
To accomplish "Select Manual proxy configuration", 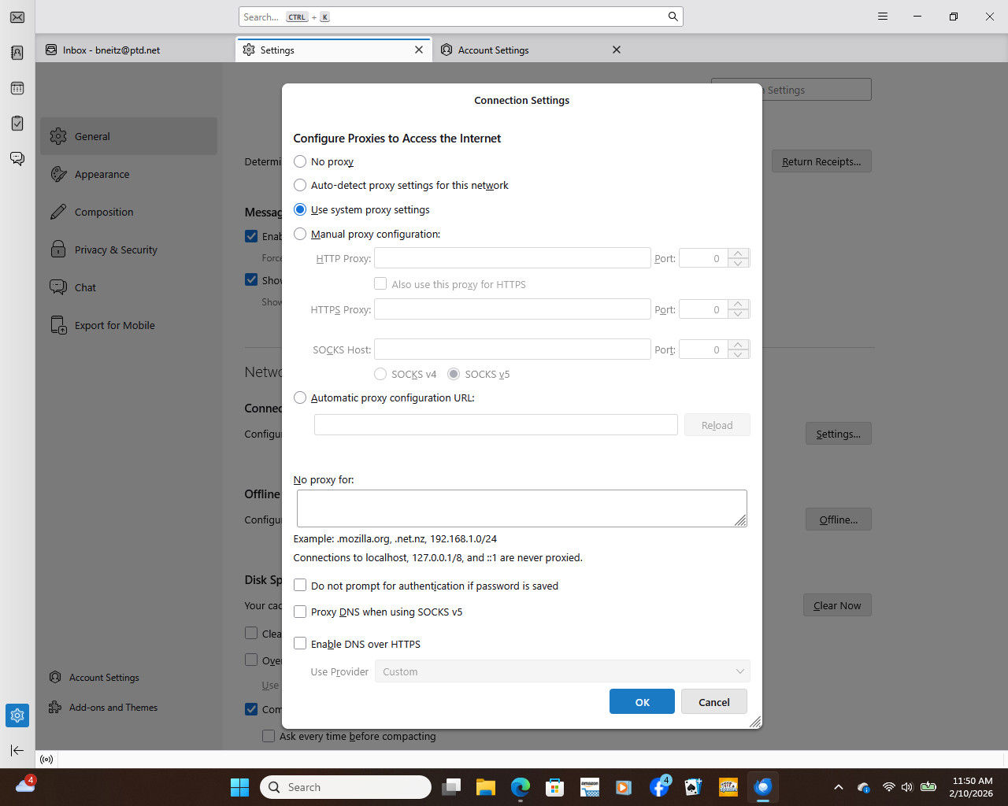I will 300,234.
